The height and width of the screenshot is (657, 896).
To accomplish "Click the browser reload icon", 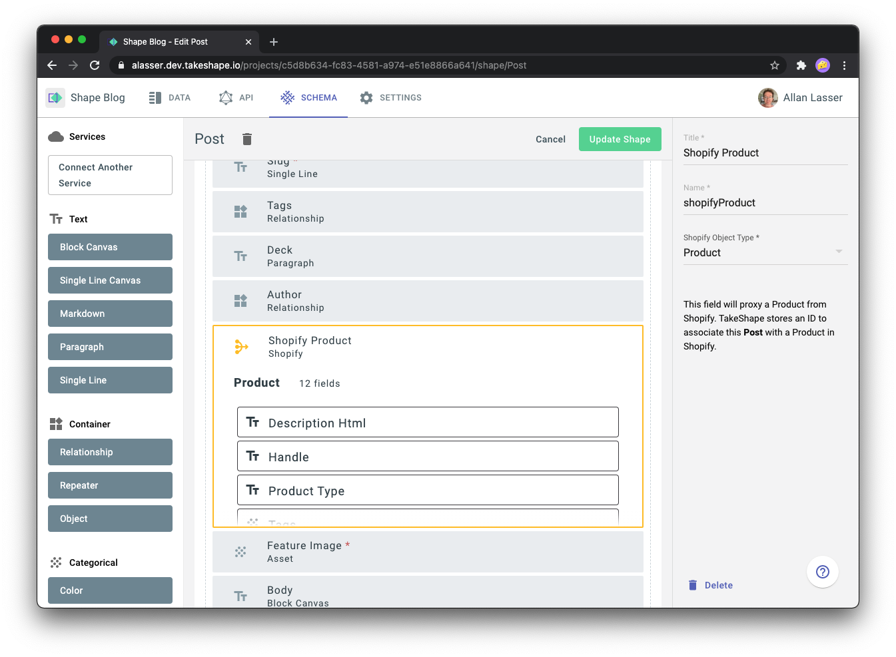I will coord(95,65).
